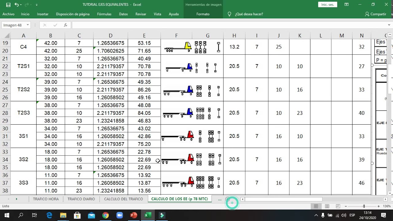Click the Compartir share button
The width and height of the screenshot is (393, 221).
tap(375, 14)
